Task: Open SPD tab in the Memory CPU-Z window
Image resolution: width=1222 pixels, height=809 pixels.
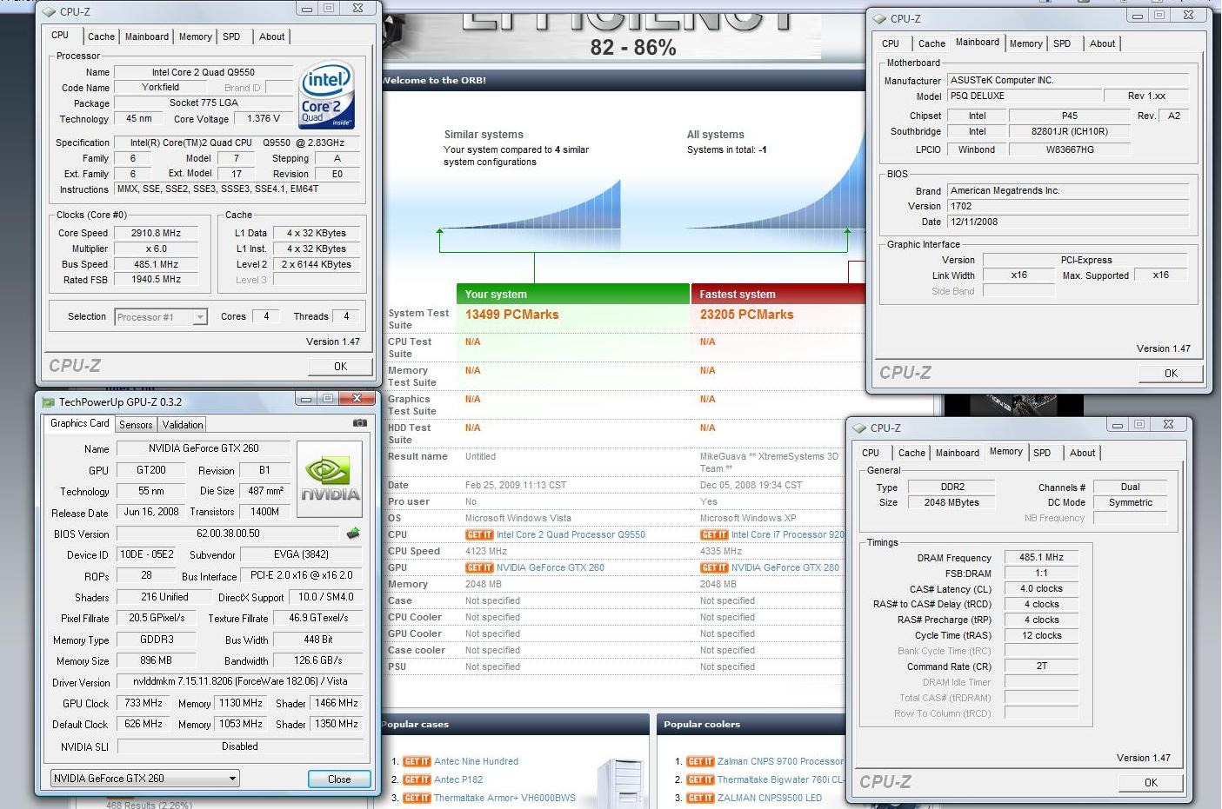Action: point(1042,453)
